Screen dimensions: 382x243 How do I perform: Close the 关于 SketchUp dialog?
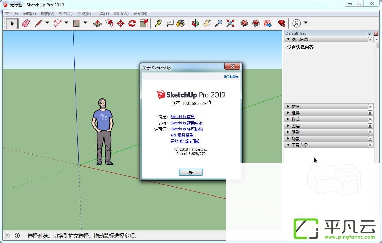tap(232, 66)
